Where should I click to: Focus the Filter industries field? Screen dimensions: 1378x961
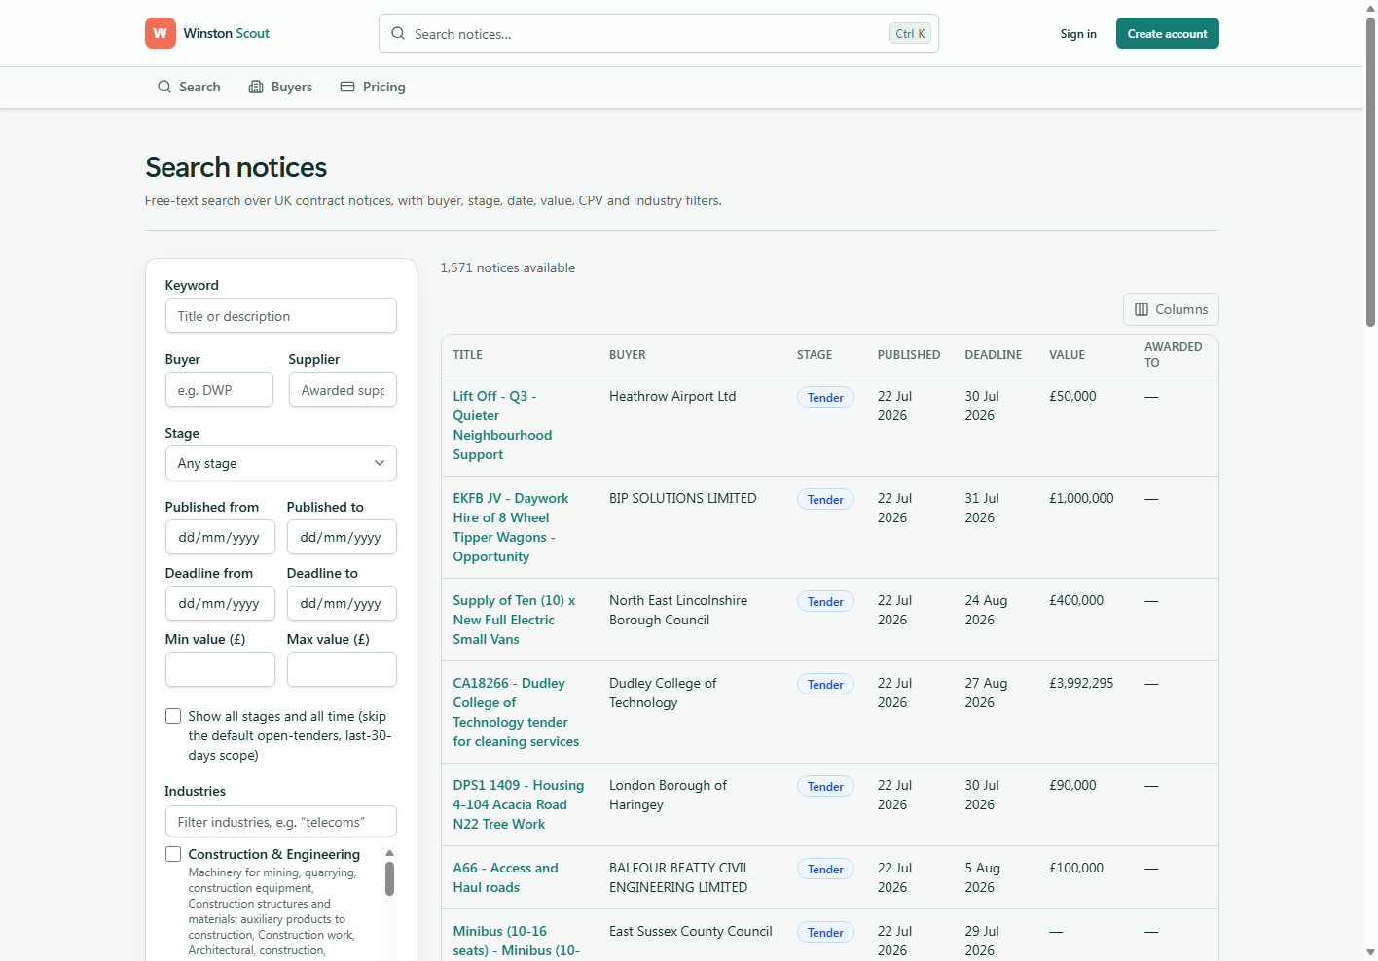280,821
